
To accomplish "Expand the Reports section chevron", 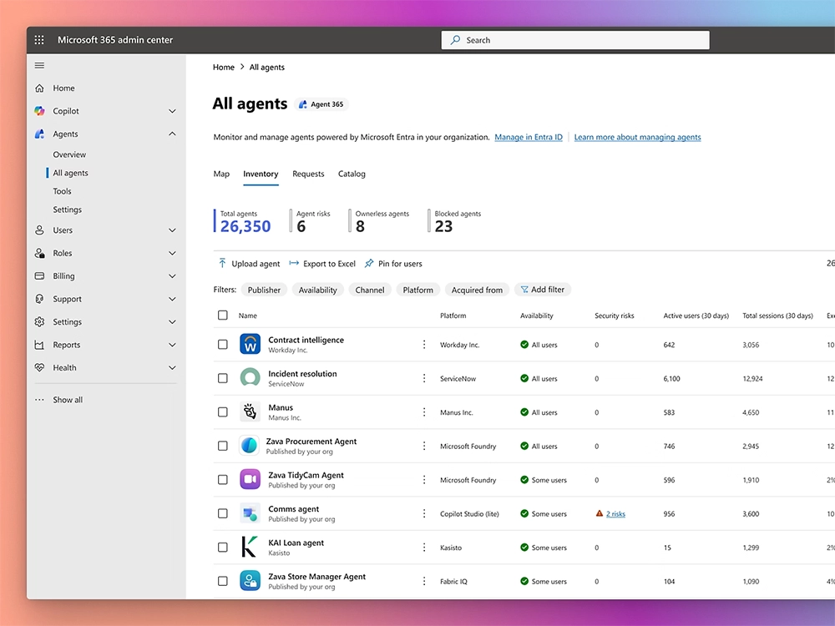I will click(x=172, y=345).
